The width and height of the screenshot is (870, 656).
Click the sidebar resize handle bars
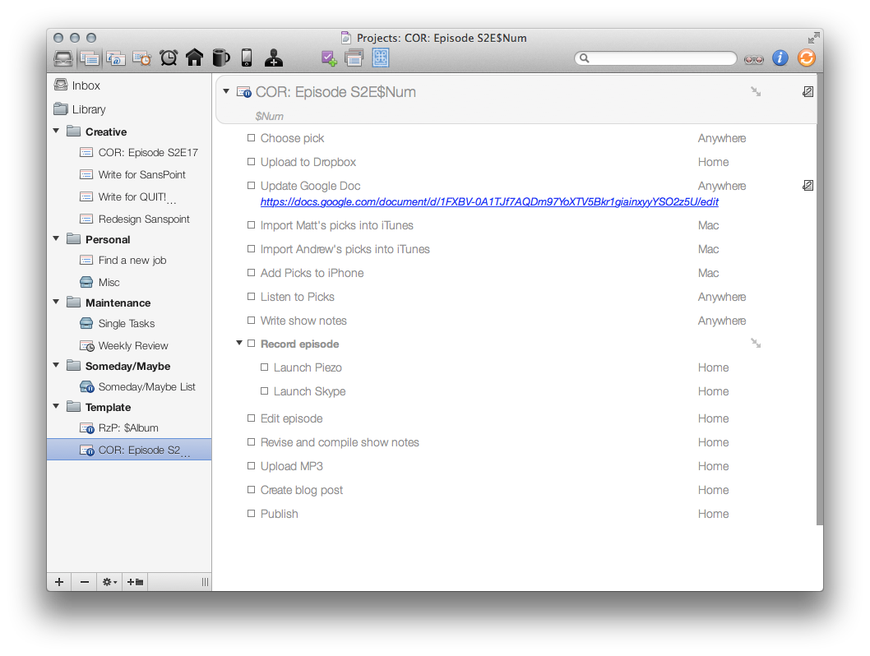tap(205, 582)
